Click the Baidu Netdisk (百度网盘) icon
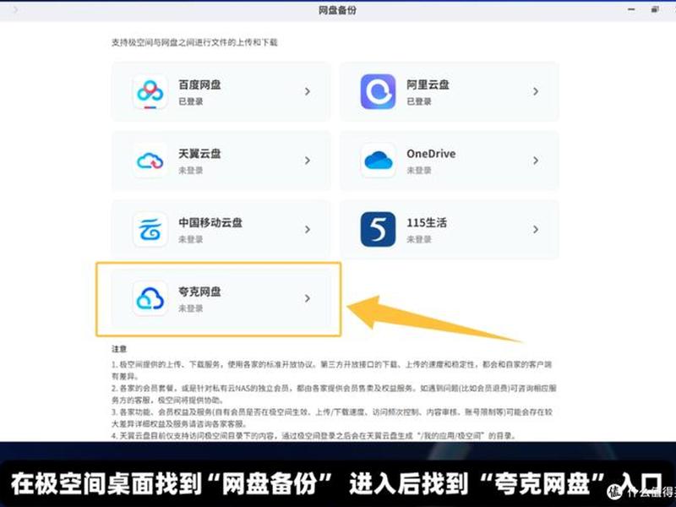The image size is (676, 507). coord(150,91)
